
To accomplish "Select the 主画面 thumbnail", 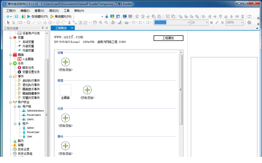I will pos(65,90).
